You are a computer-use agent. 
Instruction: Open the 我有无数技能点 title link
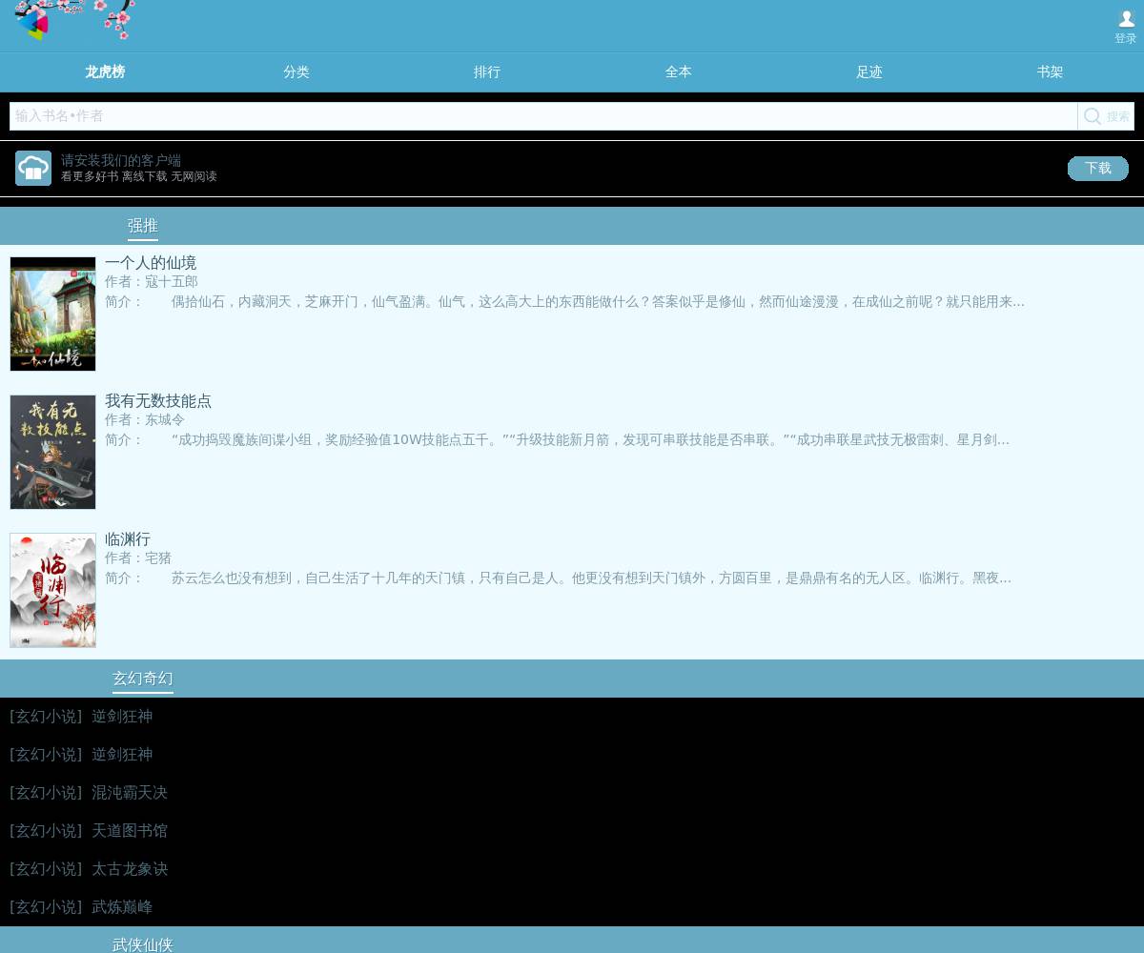[158, 401]
